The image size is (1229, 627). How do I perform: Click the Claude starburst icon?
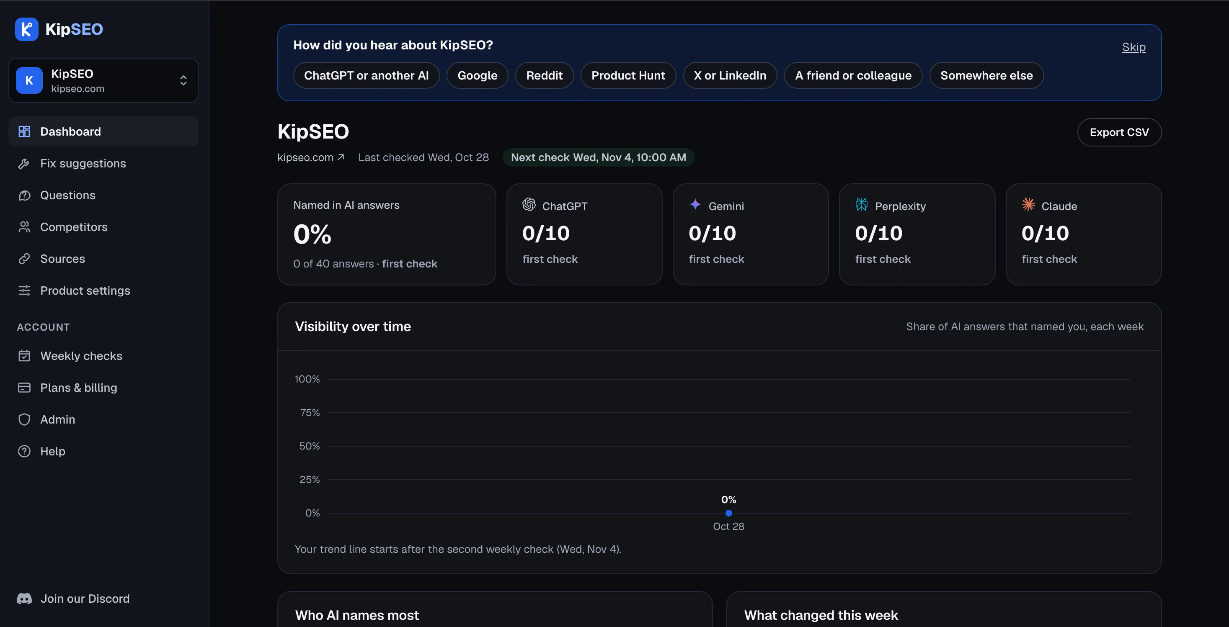point(1028,204)
